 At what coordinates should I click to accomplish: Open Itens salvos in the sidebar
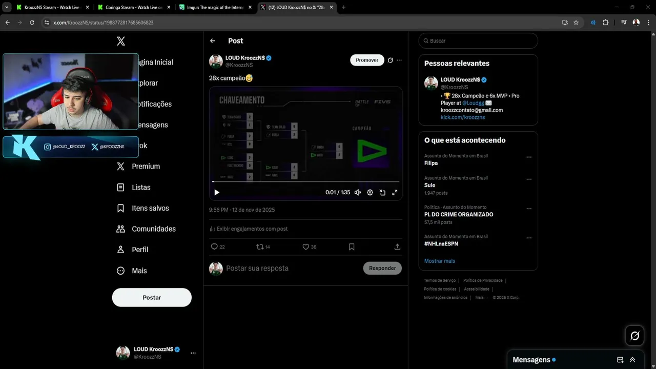click(143, 208)
